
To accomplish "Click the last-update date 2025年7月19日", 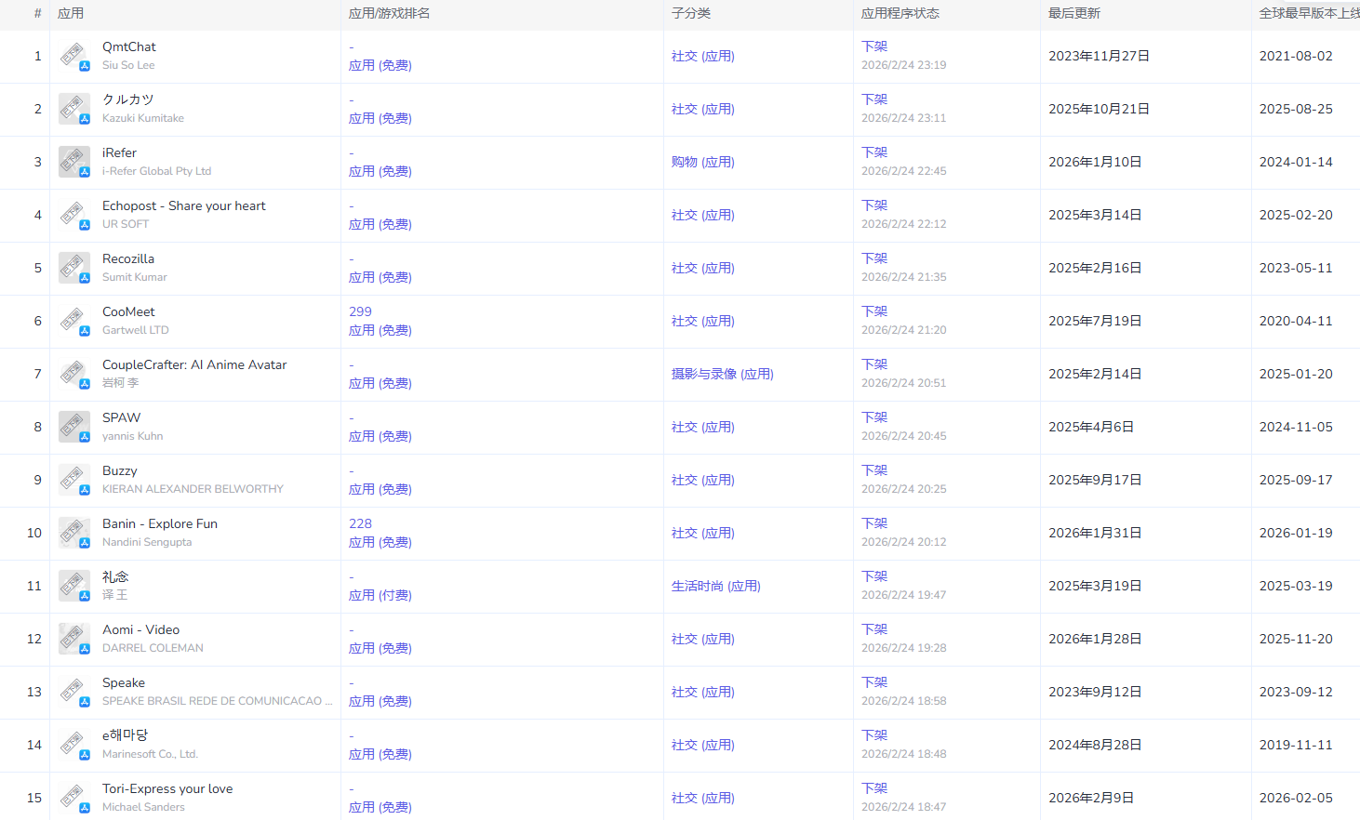I will coord(1095,321).
